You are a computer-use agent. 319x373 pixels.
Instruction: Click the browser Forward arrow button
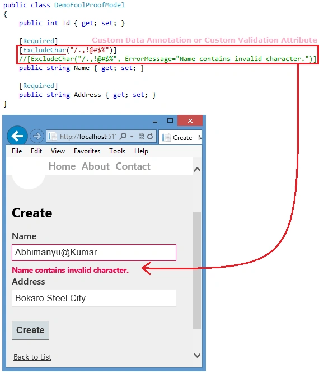coord(37,136)
